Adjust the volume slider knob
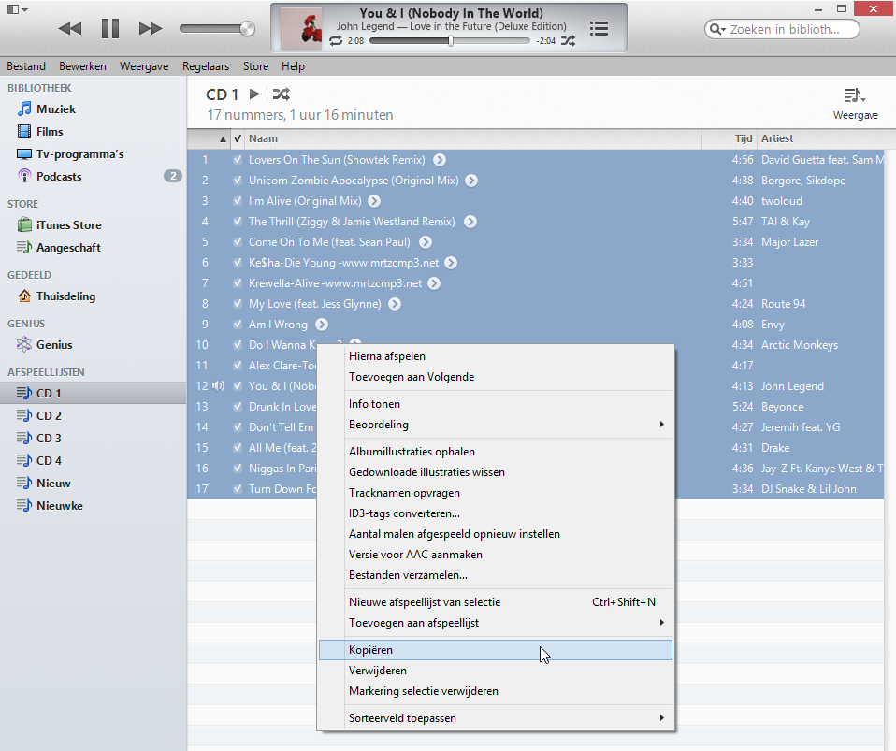Viewport: 896px width, 751px height. (247, 29)
